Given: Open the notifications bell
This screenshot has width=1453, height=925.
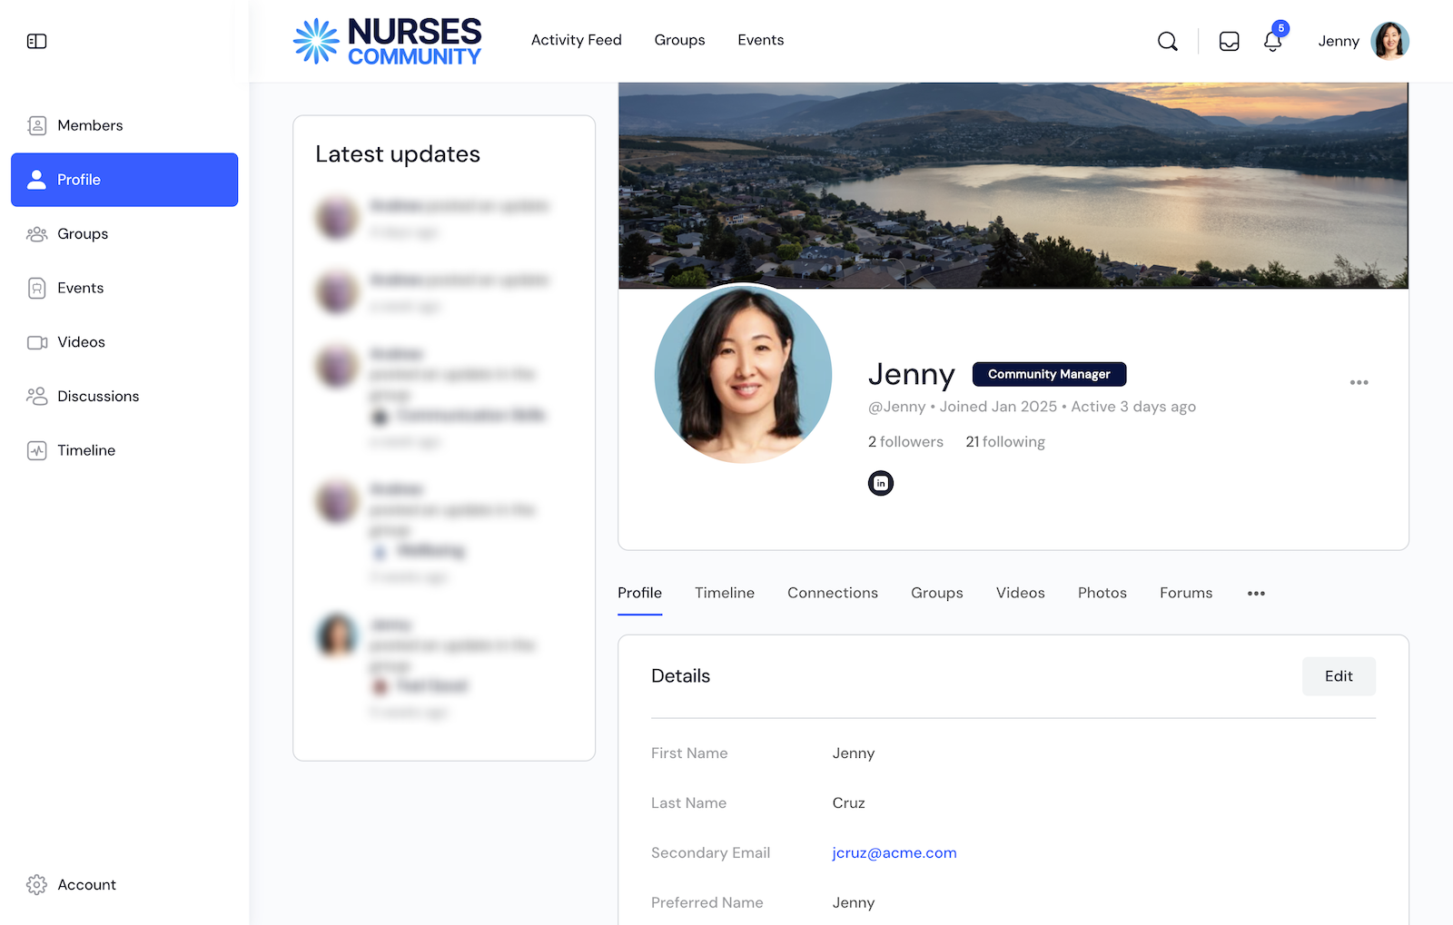Looking at the screenshot, I should pyautogui.click(x=1272, y=43).
